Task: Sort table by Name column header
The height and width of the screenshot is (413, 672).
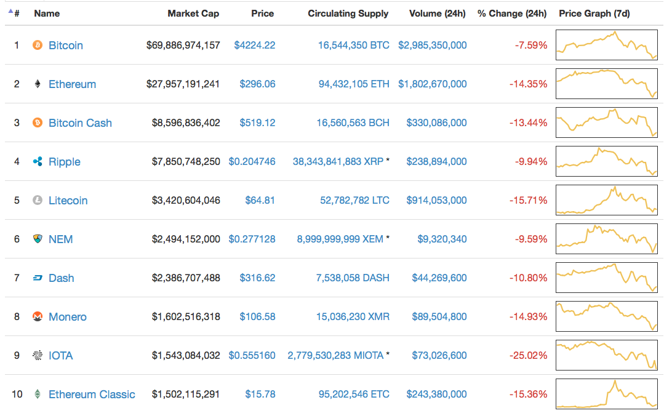Action: (47, 13)
